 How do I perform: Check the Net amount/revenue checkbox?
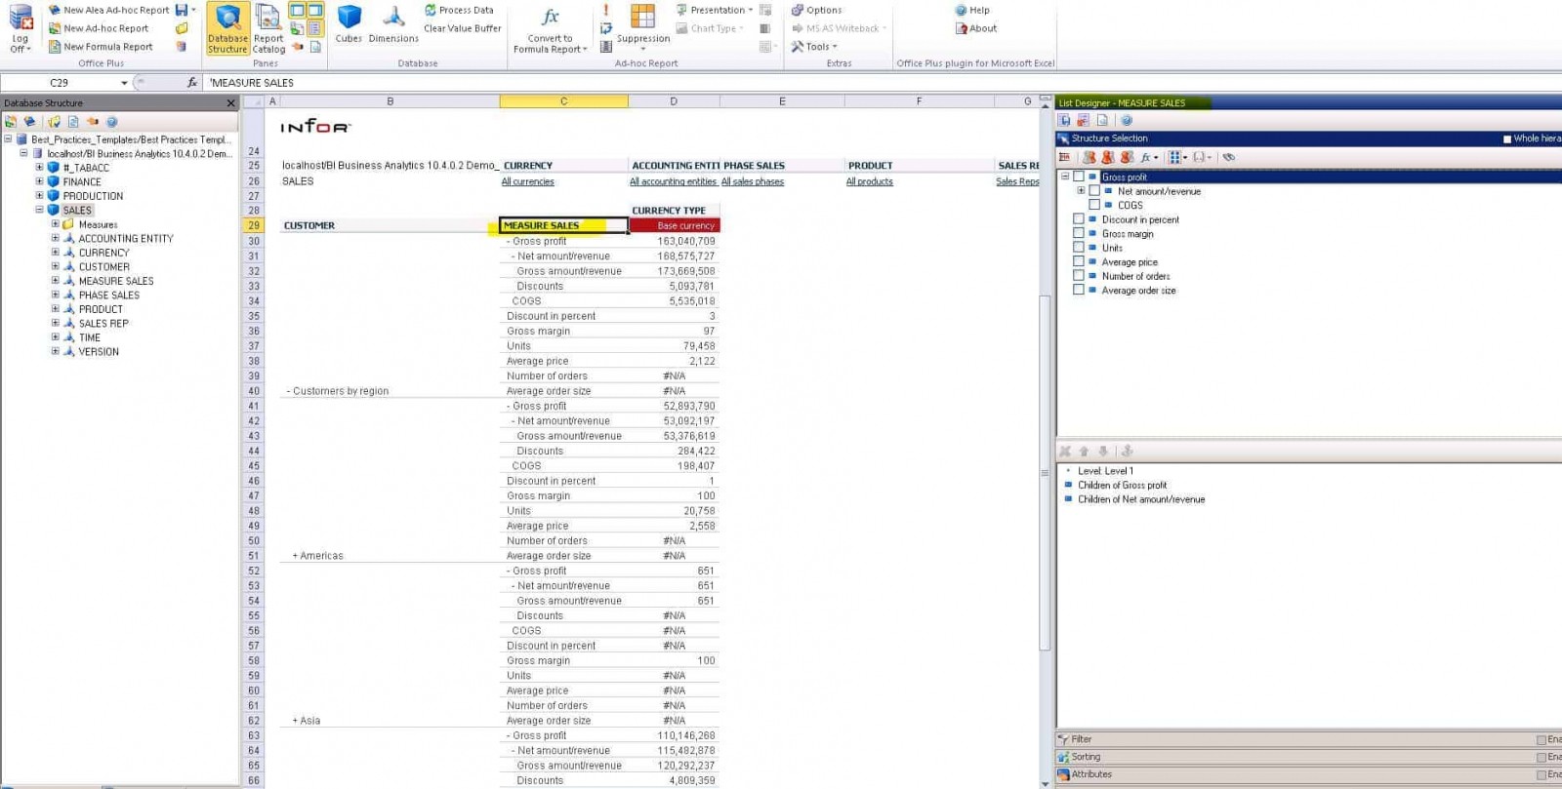1094,191
